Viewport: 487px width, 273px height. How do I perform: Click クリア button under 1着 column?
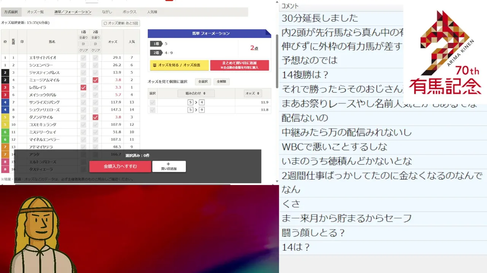83,50
